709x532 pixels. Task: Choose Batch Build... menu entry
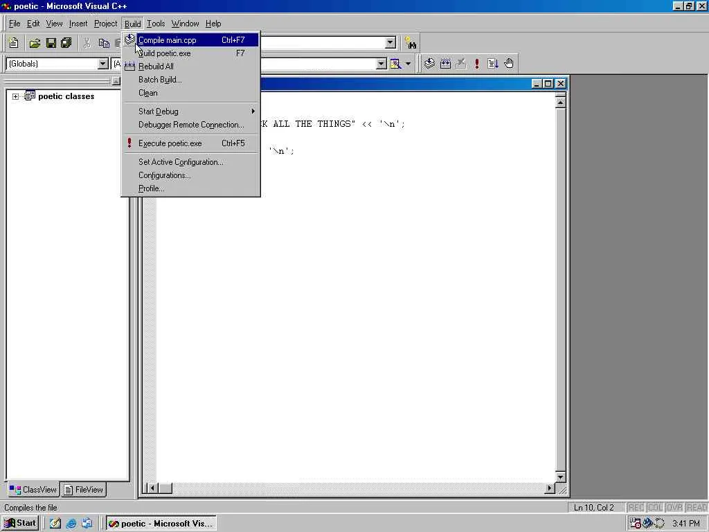click(191, 80)
